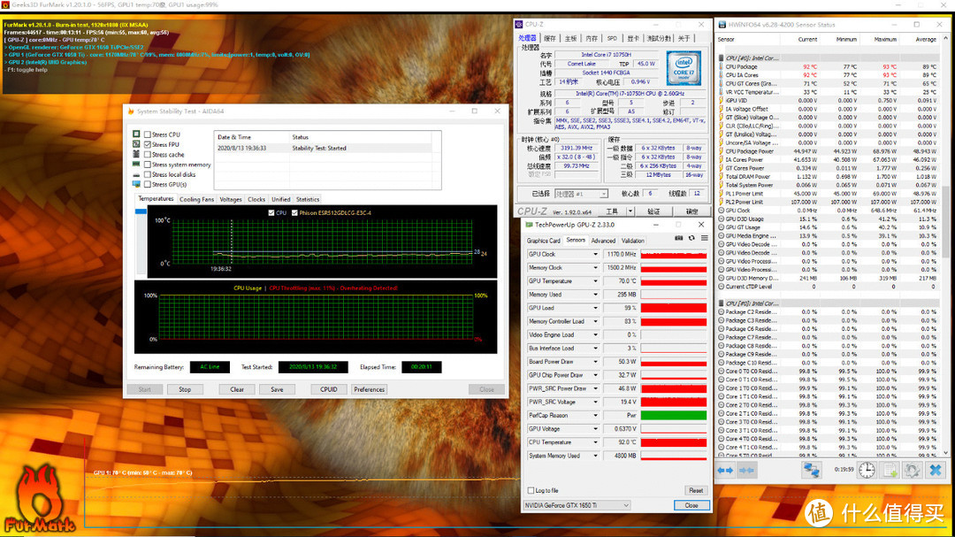Toggle the CPU graph legend checkbox
Viewport: 955px width, 537px height.
271,212
